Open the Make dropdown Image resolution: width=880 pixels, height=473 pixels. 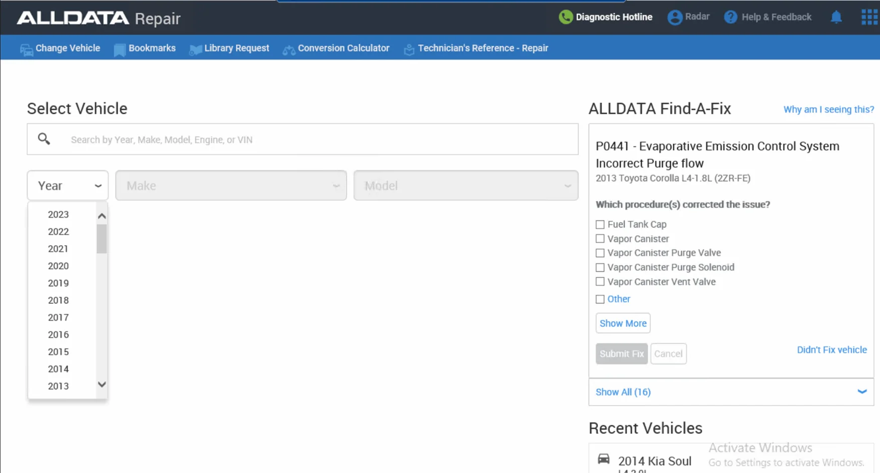point(231,185)
